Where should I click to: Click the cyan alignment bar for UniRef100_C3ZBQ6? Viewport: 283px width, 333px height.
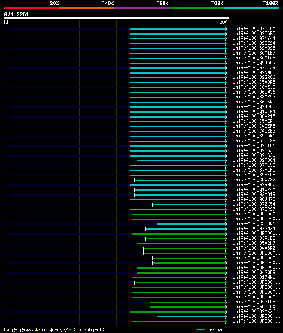point(191,224)
